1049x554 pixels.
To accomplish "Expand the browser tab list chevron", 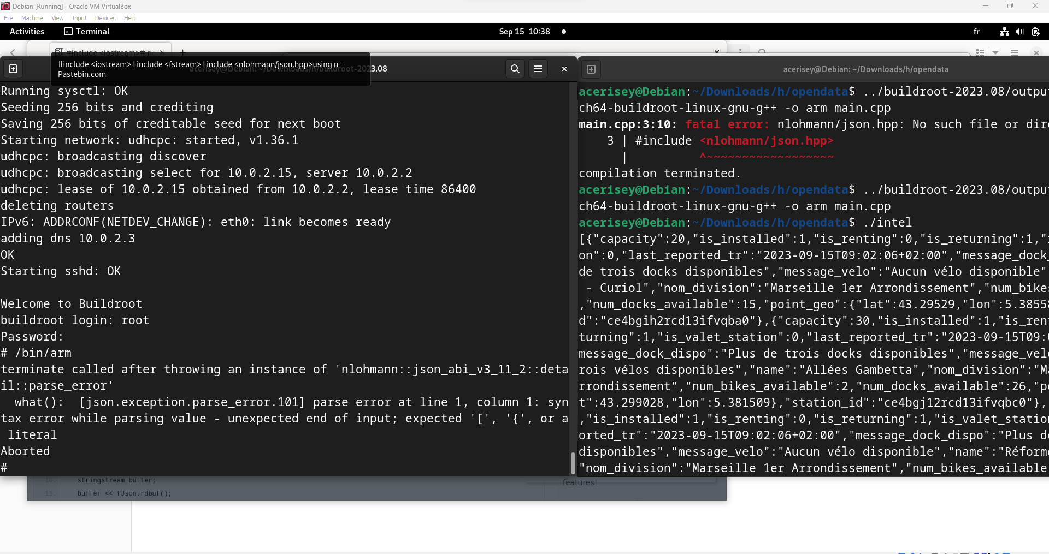I will point(717,51).
